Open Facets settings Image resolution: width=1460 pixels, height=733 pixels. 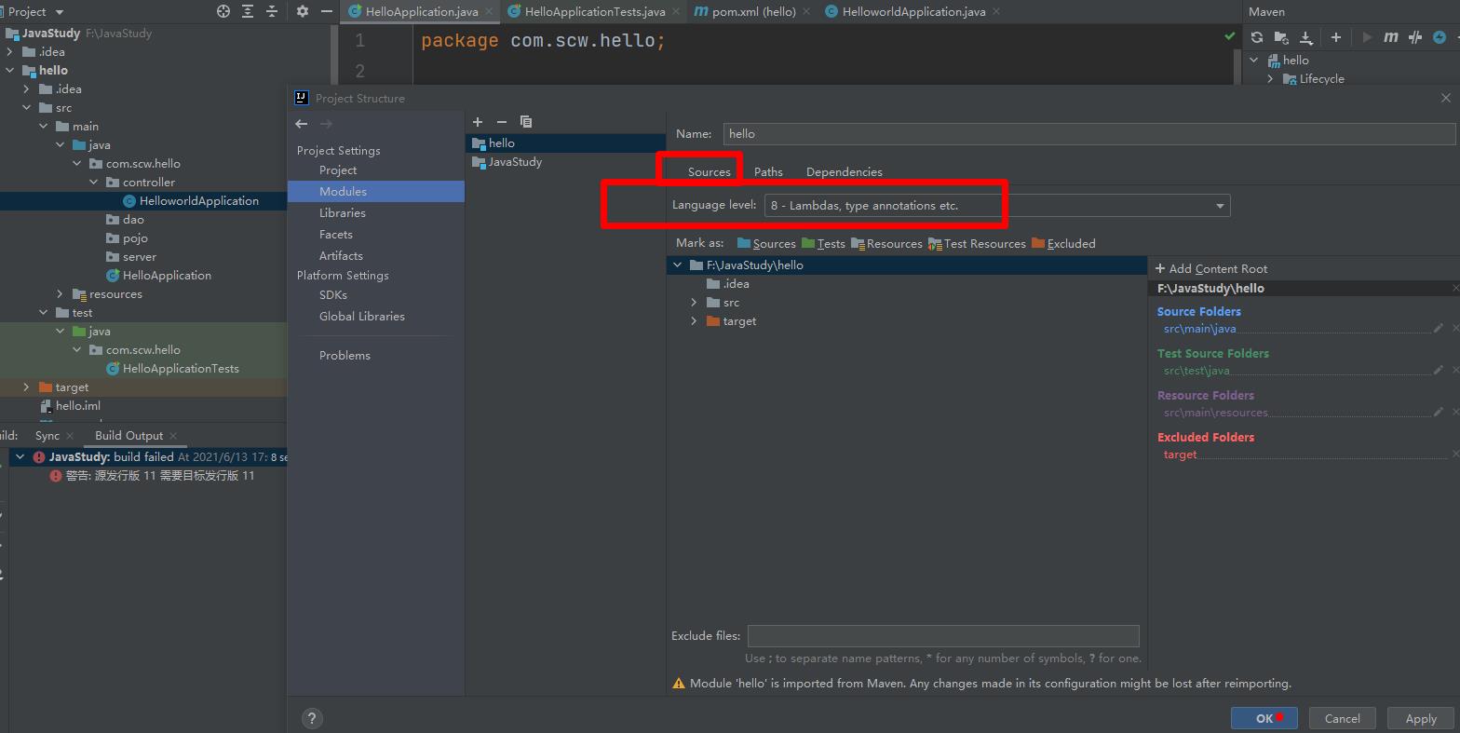(x=336, y=235)
